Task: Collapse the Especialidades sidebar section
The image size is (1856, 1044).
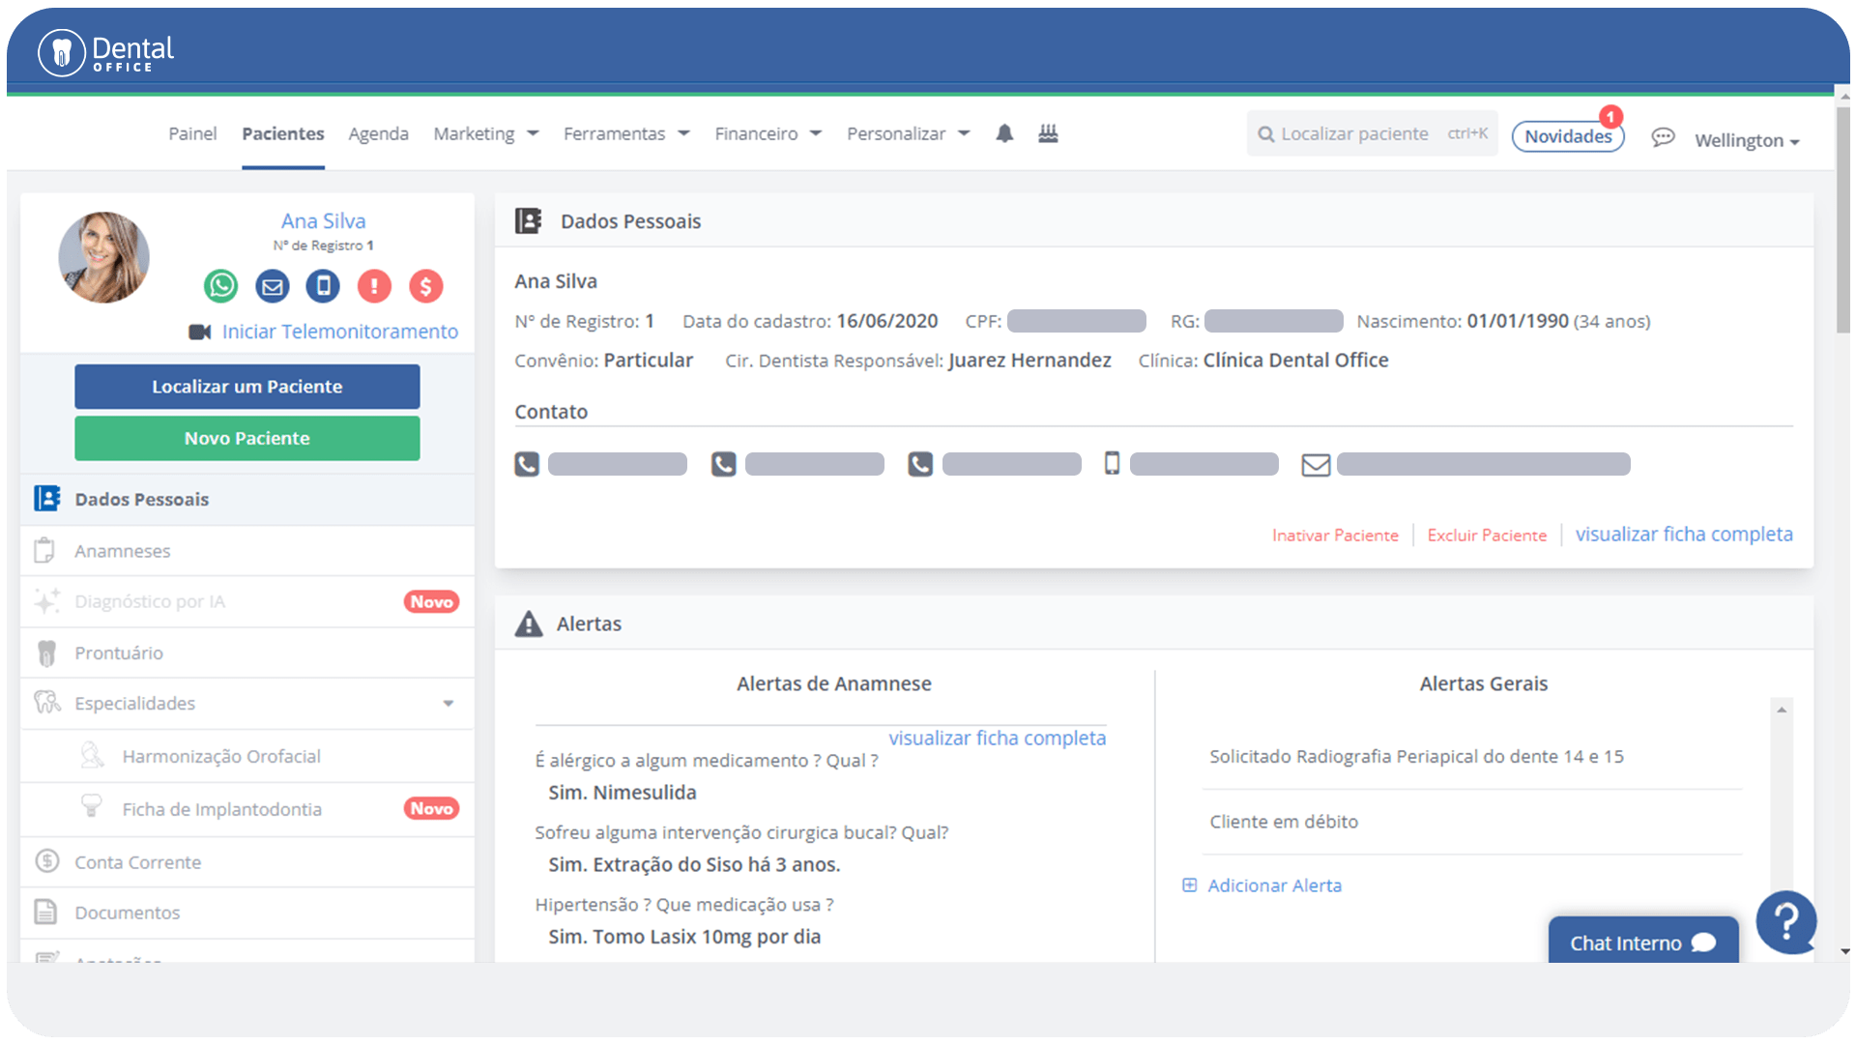Action: point(449,704)
